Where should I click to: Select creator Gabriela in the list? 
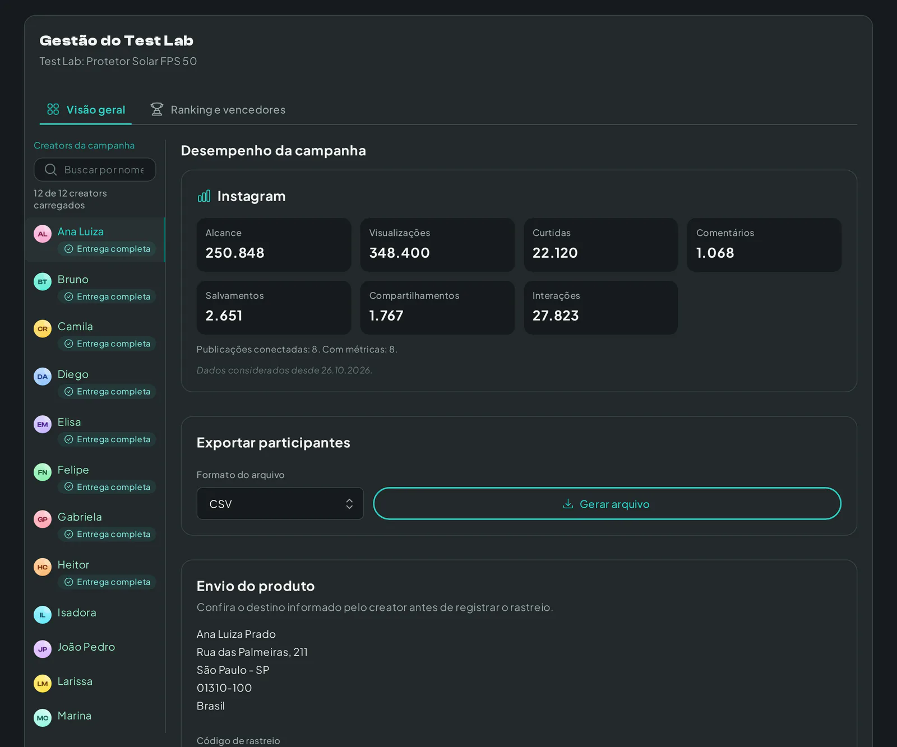point(95,526)
